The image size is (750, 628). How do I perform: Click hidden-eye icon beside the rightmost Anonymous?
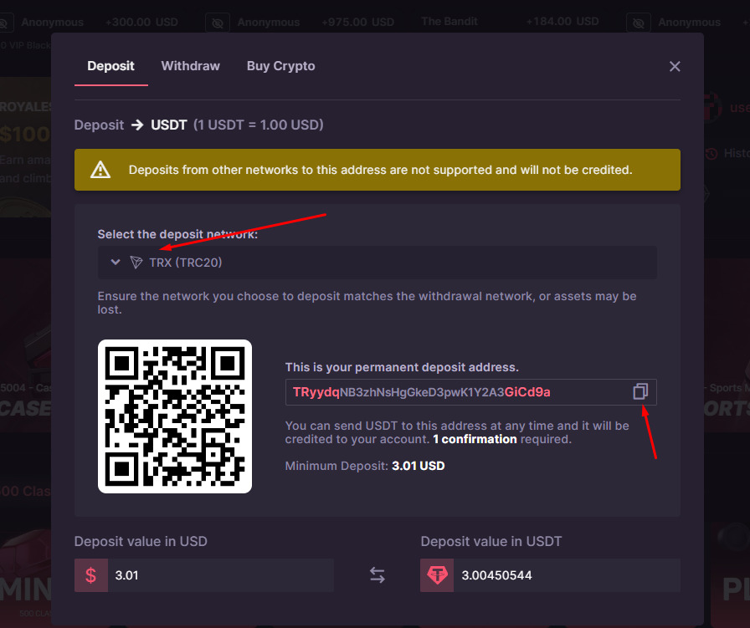(x=640, y=23)
